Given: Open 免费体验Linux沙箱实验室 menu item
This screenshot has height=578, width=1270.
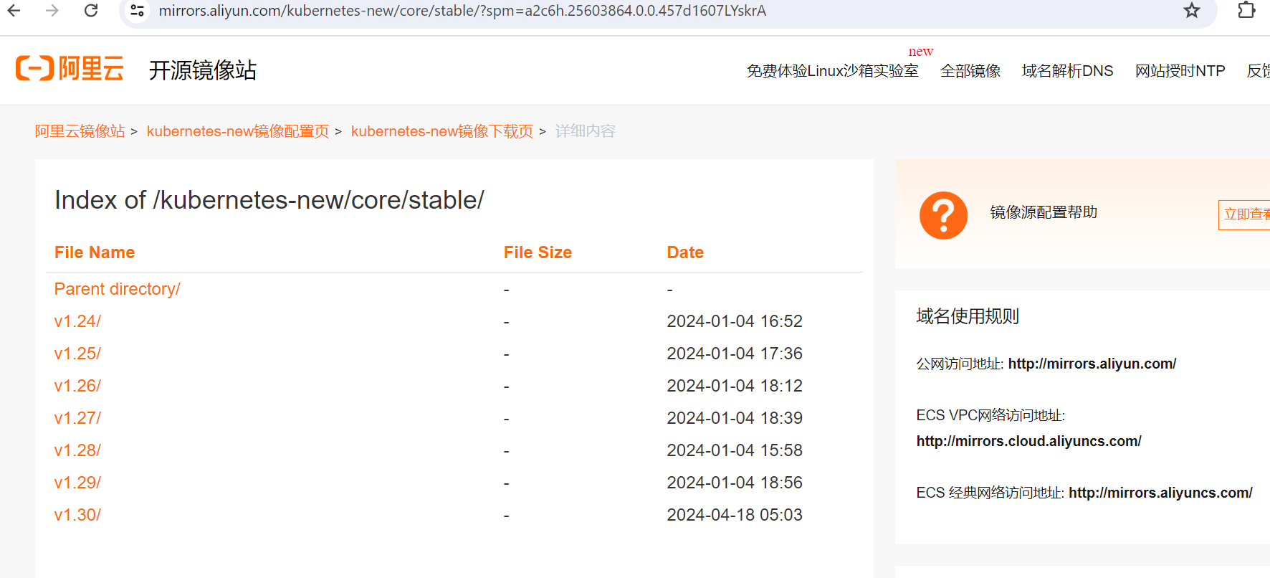Looking at the screenshot, I should pyautogui.click(x=832, y=71).
